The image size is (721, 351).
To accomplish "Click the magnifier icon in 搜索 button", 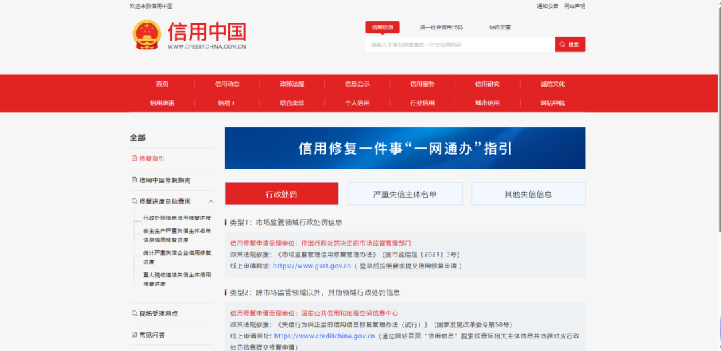I will coord(563,45).
